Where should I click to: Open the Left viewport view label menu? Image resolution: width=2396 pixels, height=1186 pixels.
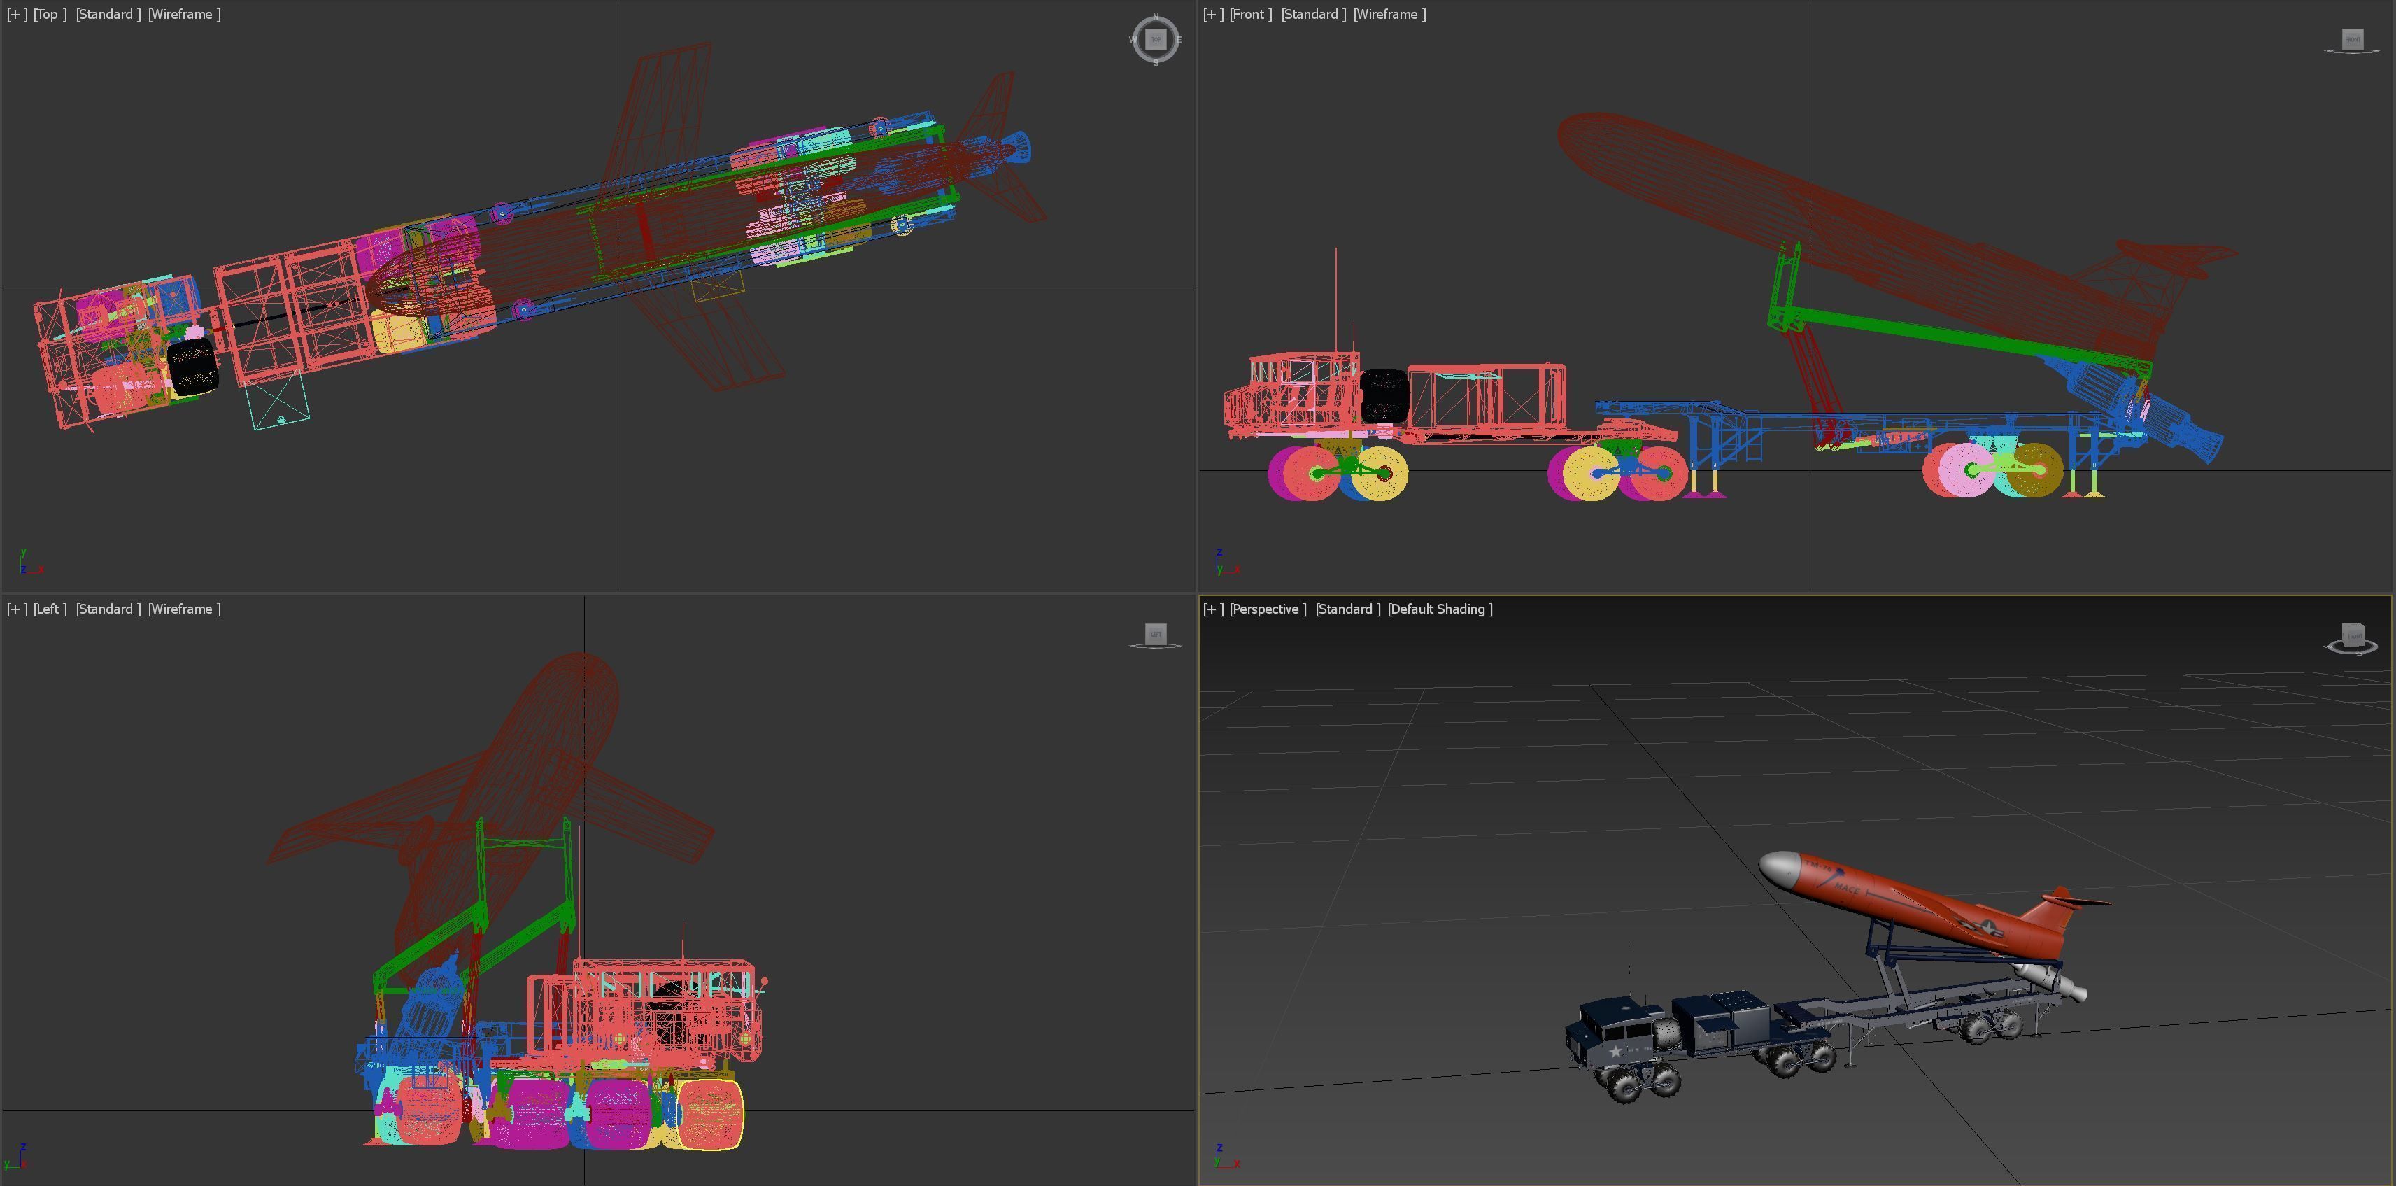[50, 608]
